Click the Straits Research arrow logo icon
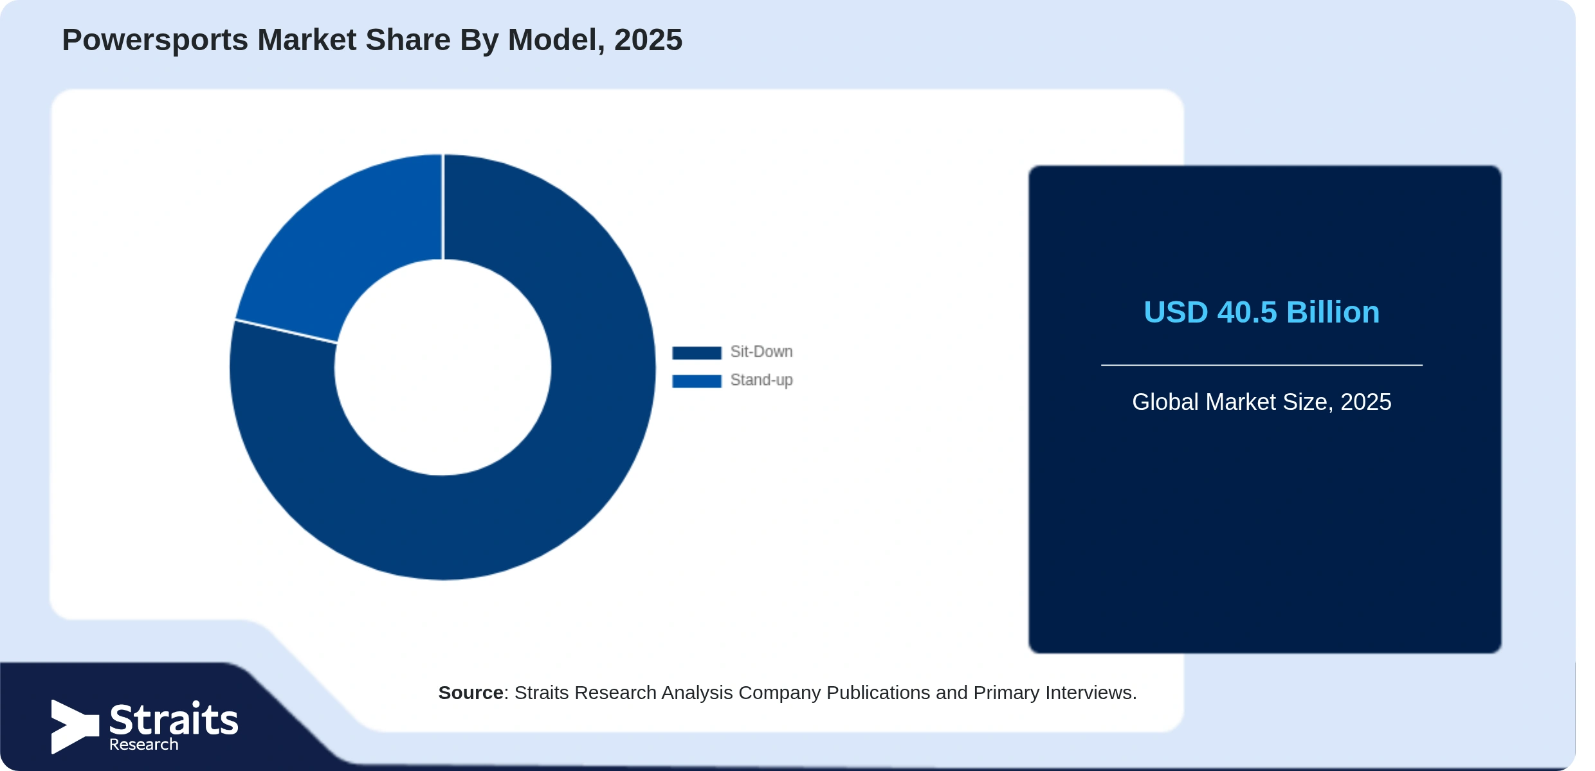Image resolution: width=1595 pixels, height=771 pixels. point(75,727)
